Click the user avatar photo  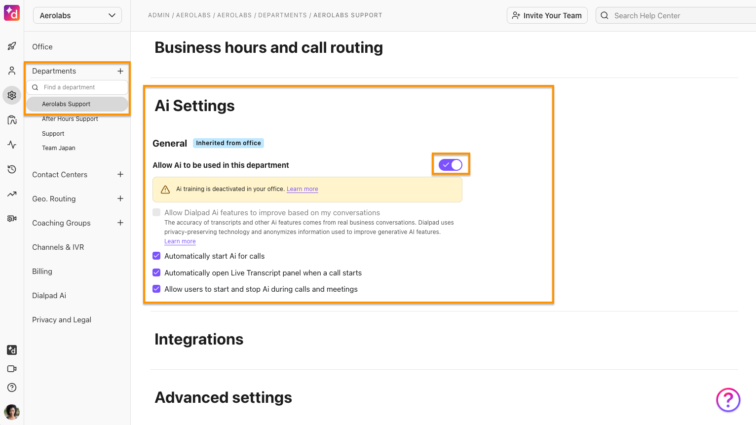click(12, 412)
